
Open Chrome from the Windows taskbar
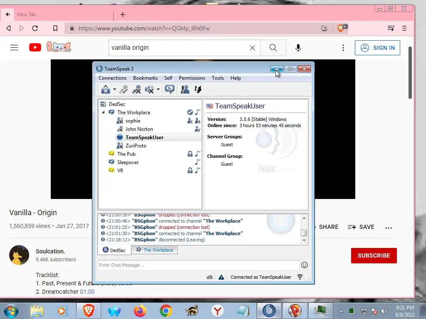pos(166,311)
